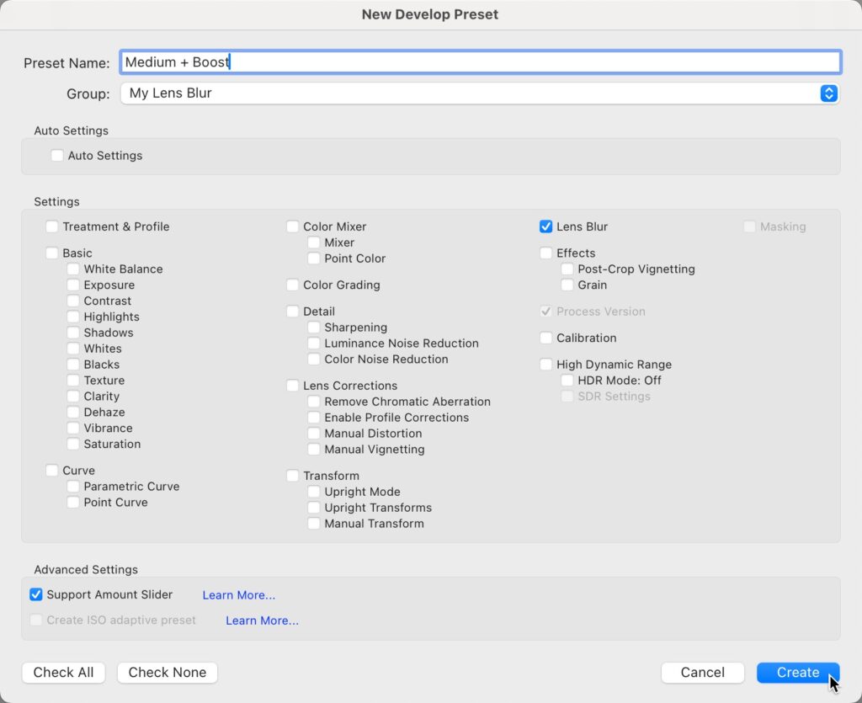862x703 pixels.
Task: Tick the Manual Vignetting checkbox
Action: (313, 450)
